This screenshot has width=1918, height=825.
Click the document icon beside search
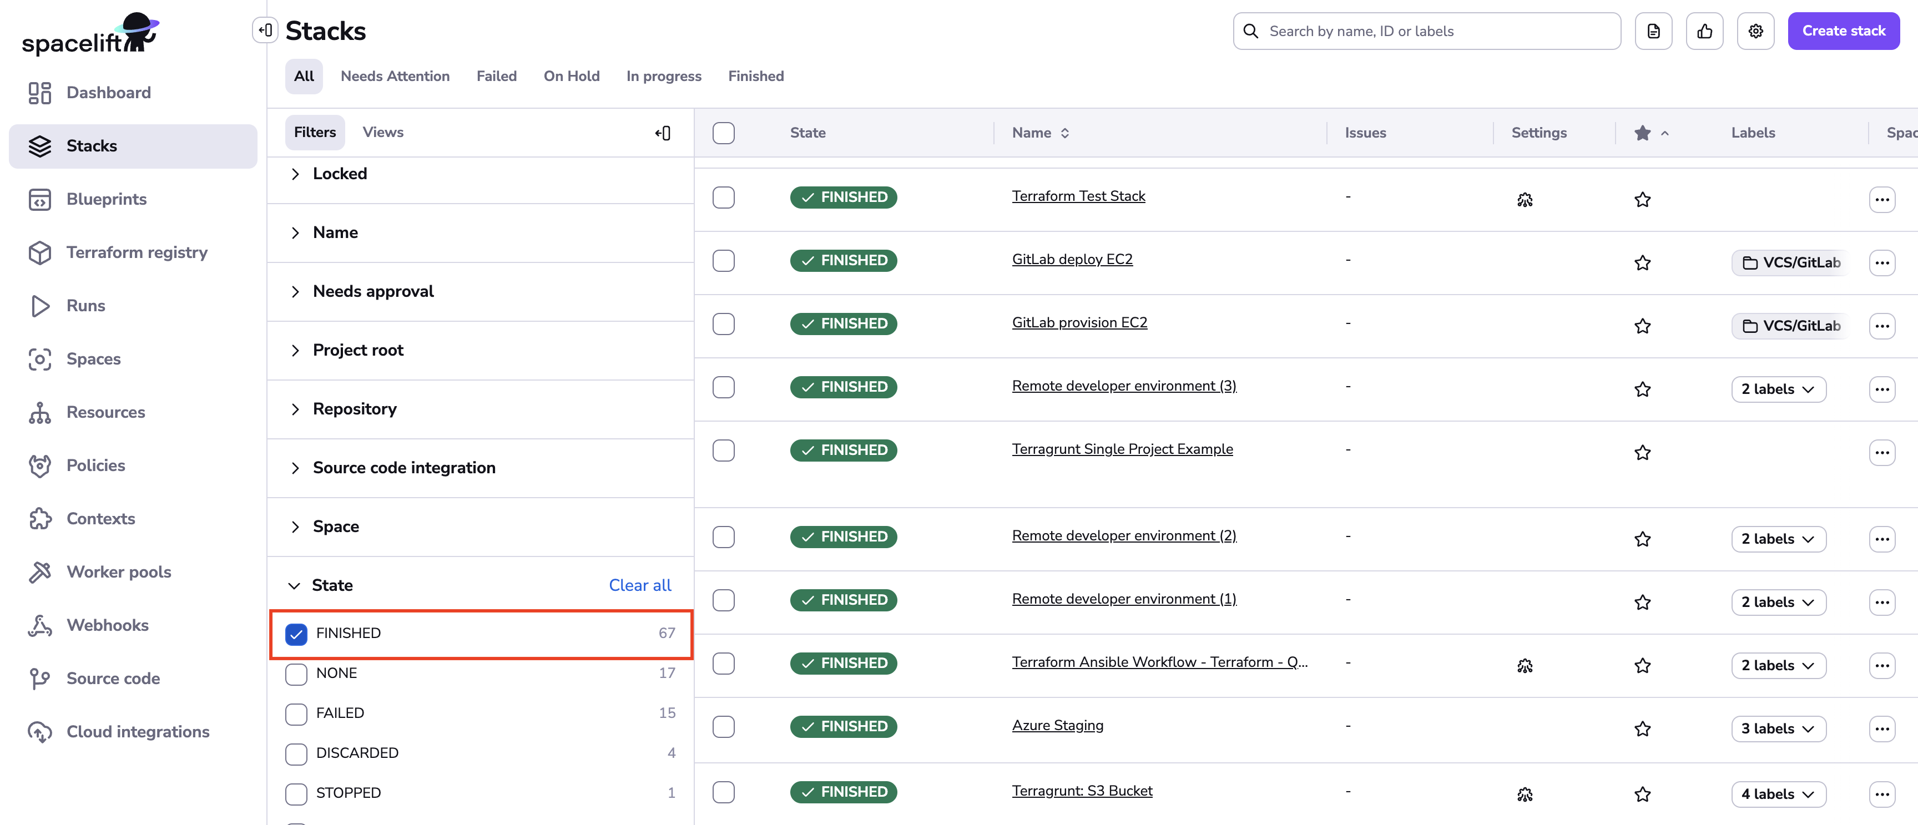1653,31
